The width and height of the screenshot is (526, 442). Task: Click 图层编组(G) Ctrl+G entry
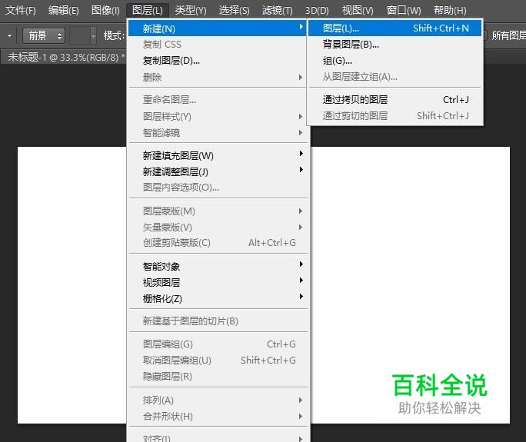click(218, 344)
